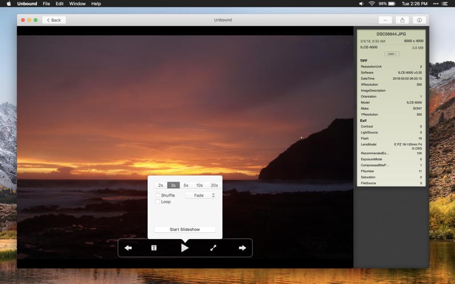The width and height of the screenshot is (455, 284).
Task: Click the caption text T icon
Action: [154, 248]
